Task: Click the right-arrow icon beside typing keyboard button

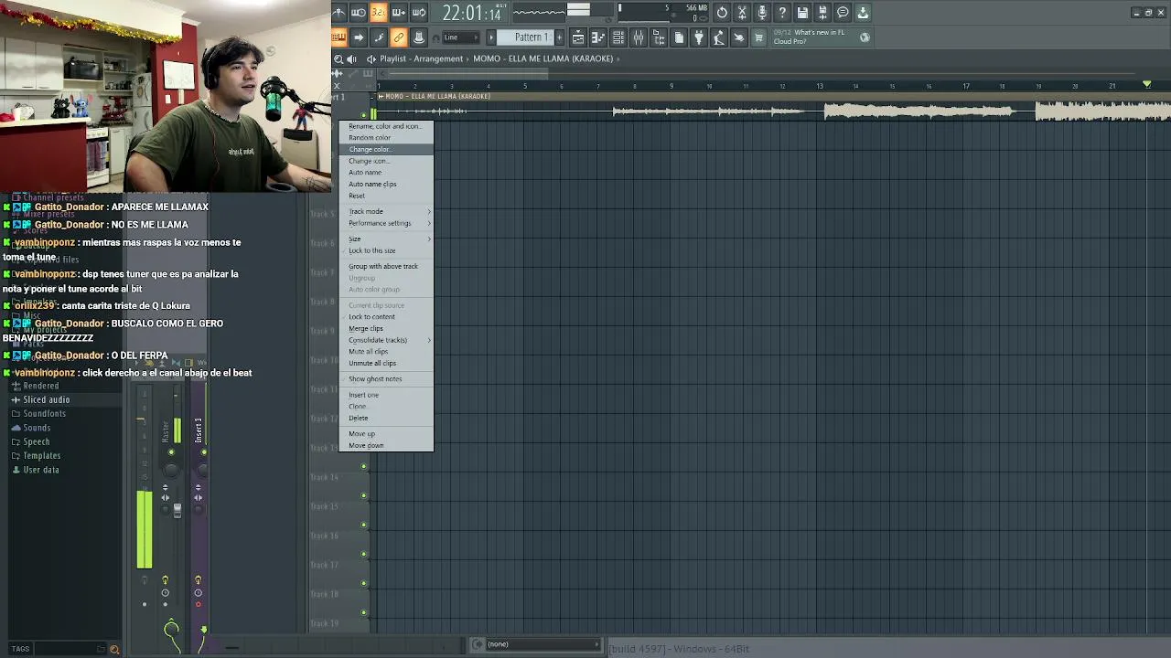Action: pos(359,37)
